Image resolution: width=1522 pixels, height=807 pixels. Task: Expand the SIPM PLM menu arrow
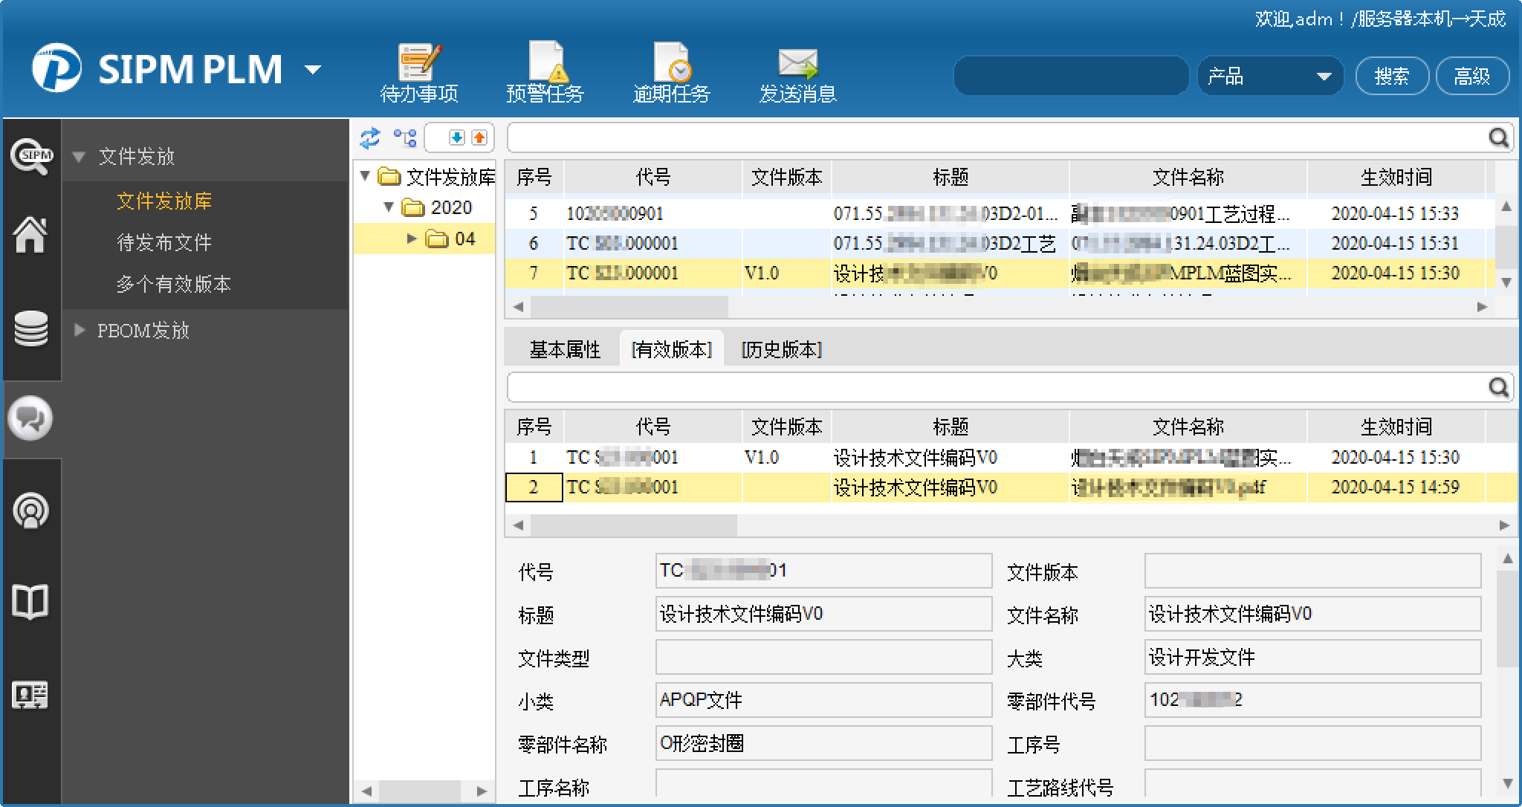click(313, 70)
